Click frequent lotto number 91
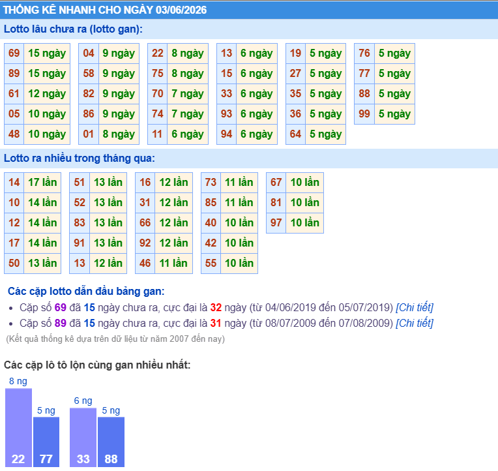This screenshot has width=498, height=471. tap(80, 243)
